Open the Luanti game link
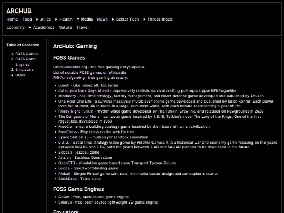 tap(64, 85)
